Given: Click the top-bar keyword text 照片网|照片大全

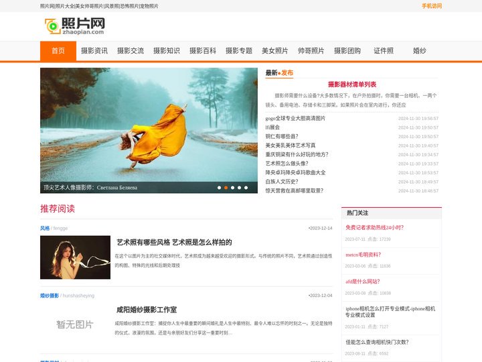Looking at the screenshot, I should click(57, 6).
